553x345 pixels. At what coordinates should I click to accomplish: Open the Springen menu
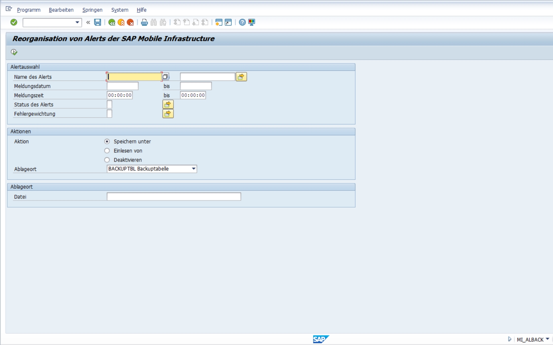click(x=92, y=10)
